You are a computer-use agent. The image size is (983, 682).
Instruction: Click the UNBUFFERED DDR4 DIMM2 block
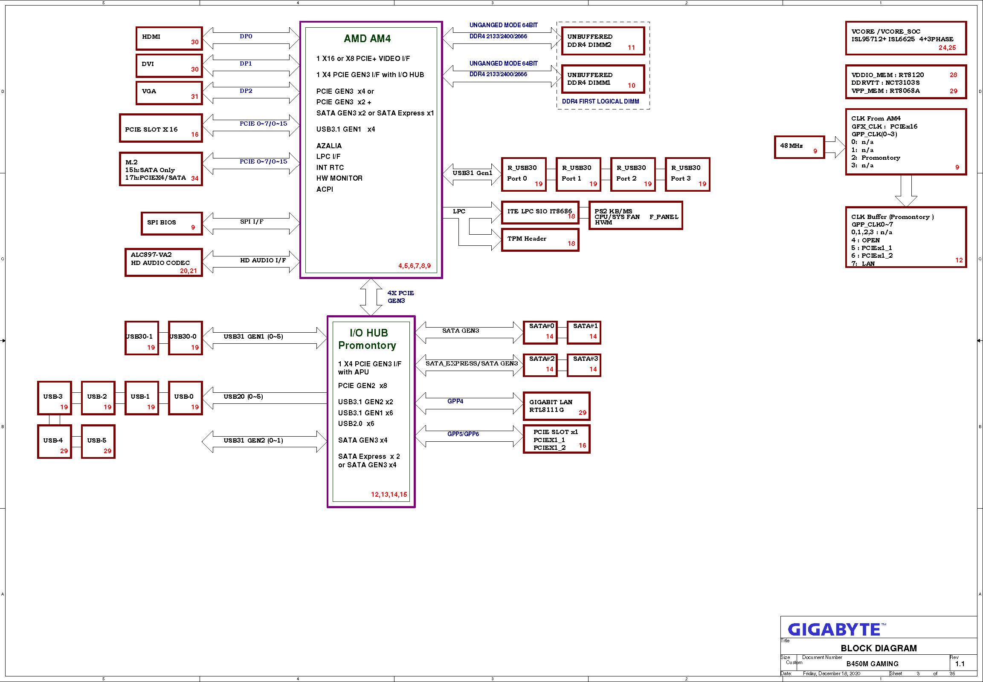click(x=602, y=41)
